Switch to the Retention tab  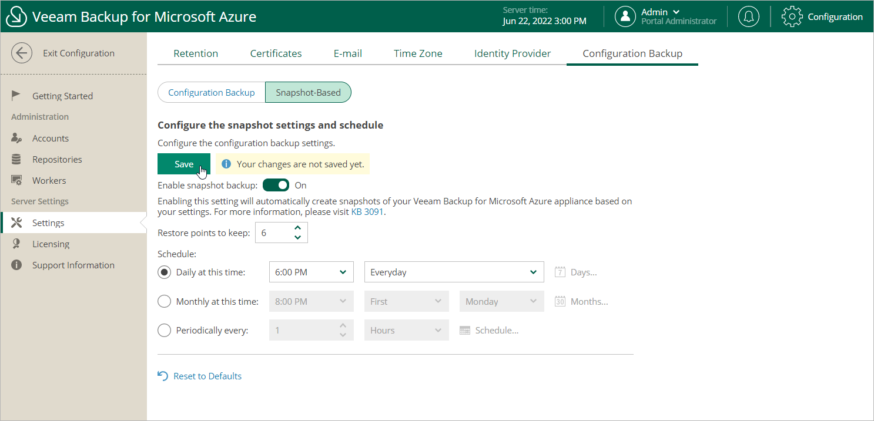point(196,53)
